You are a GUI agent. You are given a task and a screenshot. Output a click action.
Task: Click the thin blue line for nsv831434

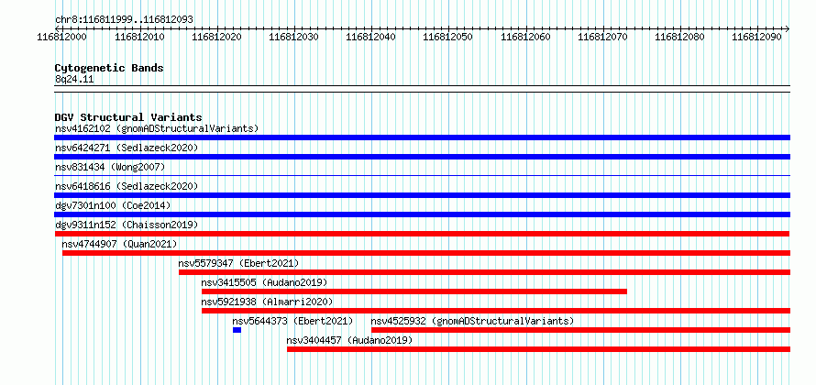422,176
